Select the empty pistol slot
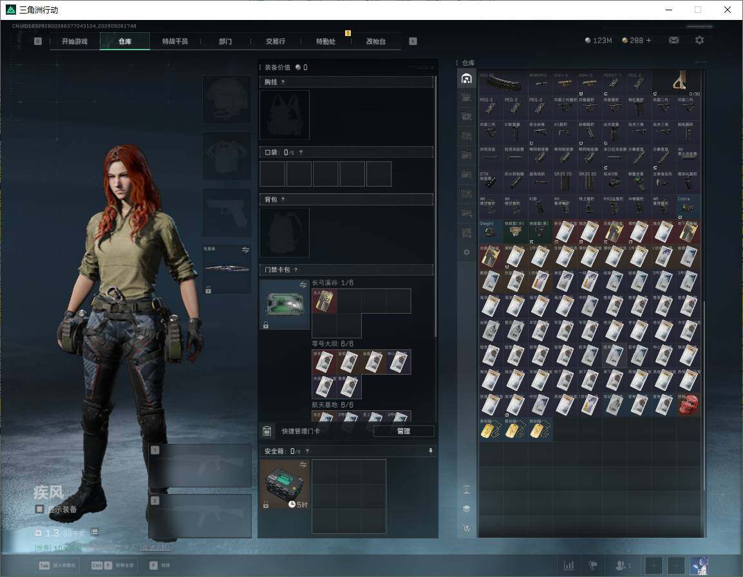743x577 pixels. click(x=227, y=213)
